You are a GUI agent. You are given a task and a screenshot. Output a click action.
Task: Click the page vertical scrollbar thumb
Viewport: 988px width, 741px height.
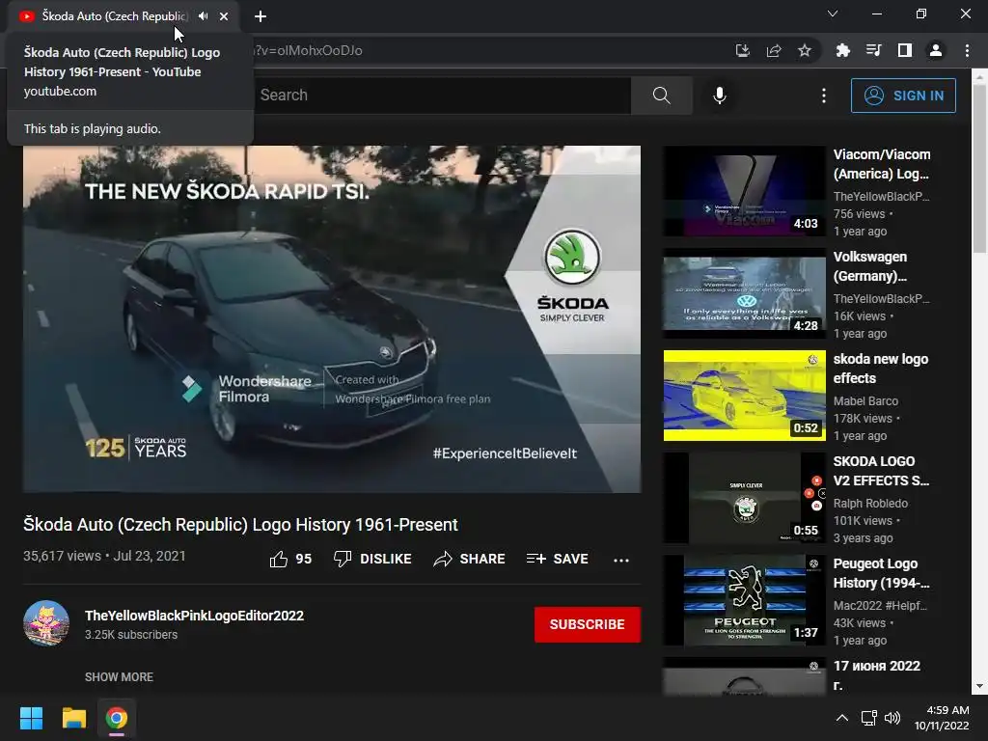(980, 168)
